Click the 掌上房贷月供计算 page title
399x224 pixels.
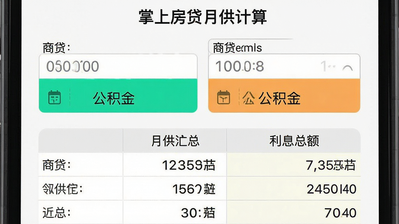[x=203, y=17]
